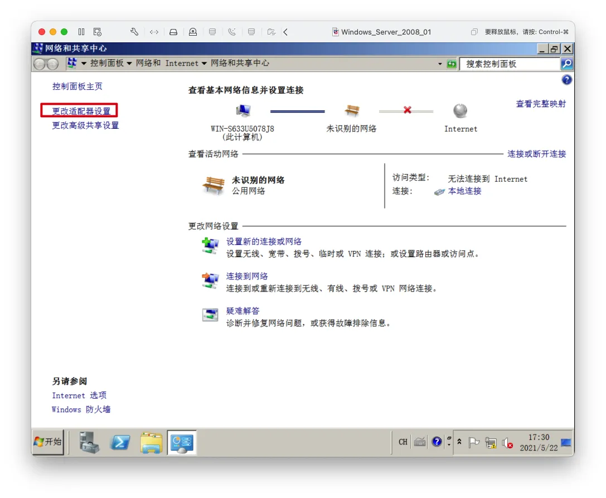Click the refresh icon beside the address bar
606x498 pixels.
point(452,64)
